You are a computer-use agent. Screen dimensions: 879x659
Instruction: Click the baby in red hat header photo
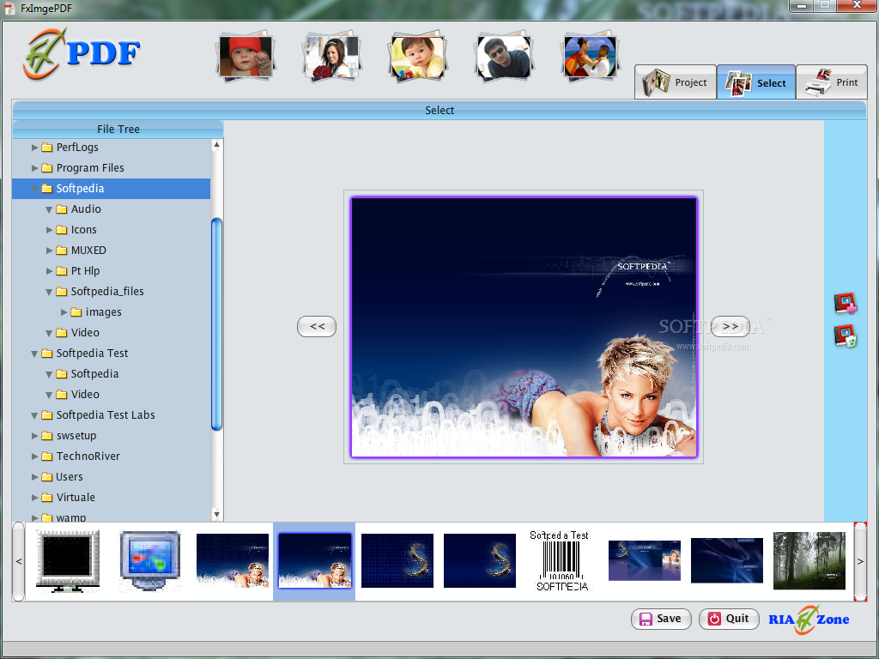coord(246,56)
